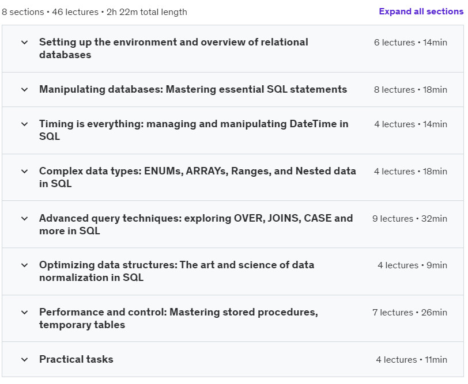Select 'Advanced query techniques' section title
Viewport: 468px width, 384px height.
click(196, 224)
